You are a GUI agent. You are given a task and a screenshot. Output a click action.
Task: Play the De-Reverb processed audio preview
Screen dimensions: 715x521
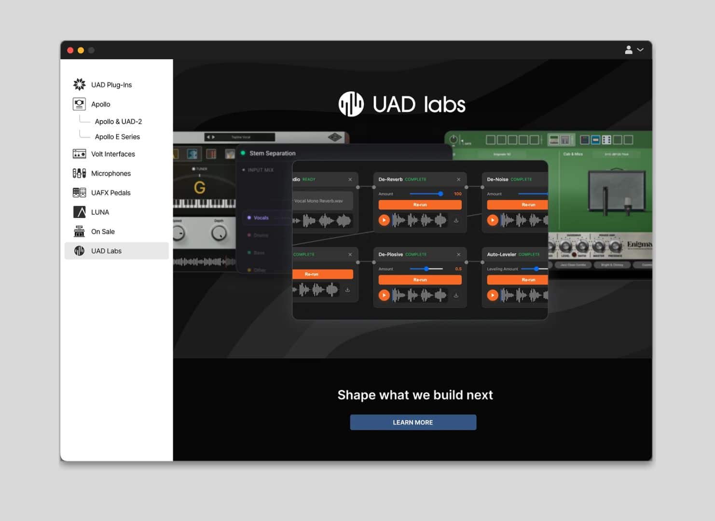tap(384, 220)
